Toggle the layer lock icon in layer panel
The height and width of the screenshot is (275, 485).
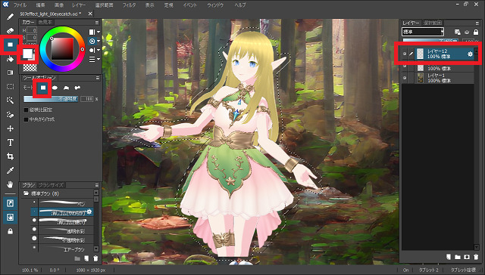pos(476,32)
